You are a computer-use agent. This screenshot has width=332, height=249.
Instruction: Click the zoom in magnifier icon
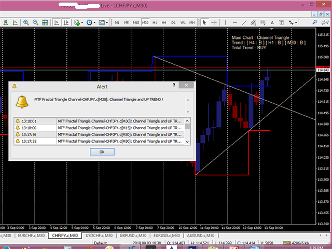click(26, 22)
